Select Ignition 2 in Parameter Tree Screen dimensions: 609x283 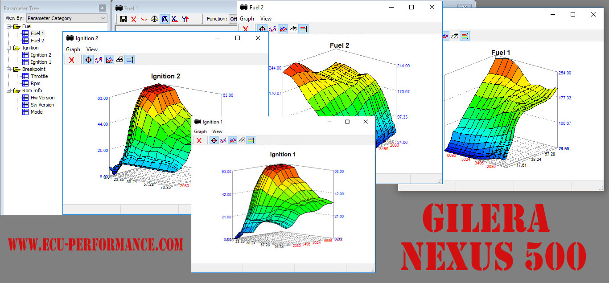41,55
